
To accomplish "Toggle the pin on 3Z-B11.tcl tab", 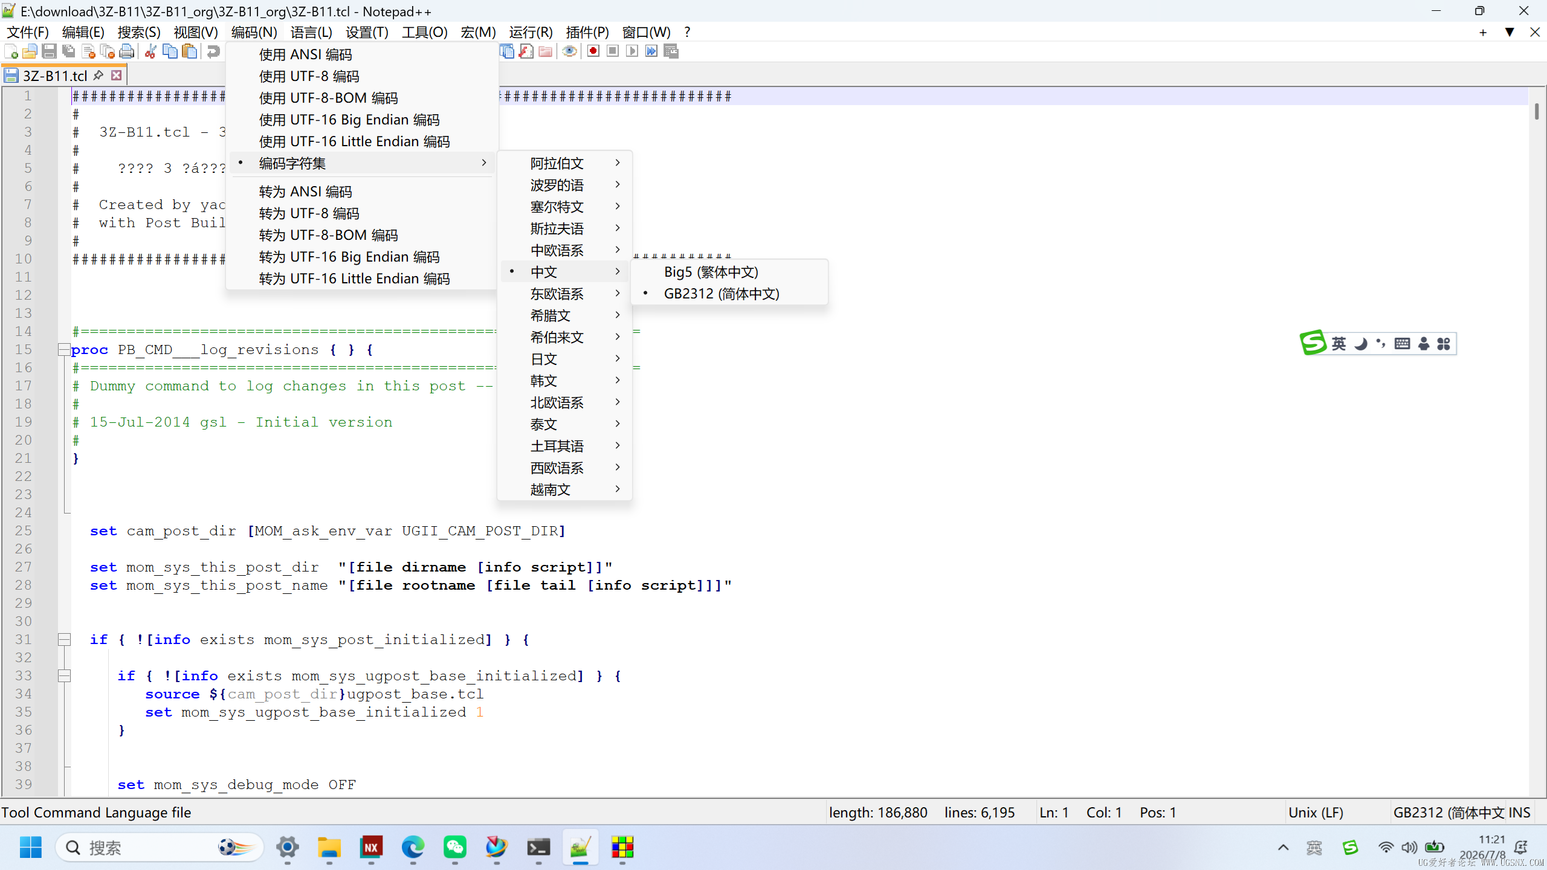I will point(99,75).
